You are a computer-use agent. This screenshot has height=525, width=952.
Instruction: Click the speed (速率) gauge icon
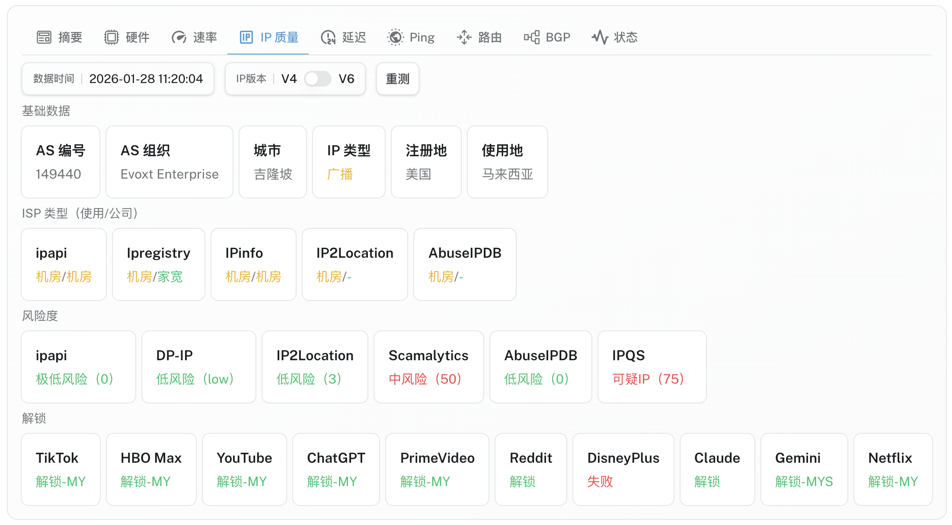[179, 38]
